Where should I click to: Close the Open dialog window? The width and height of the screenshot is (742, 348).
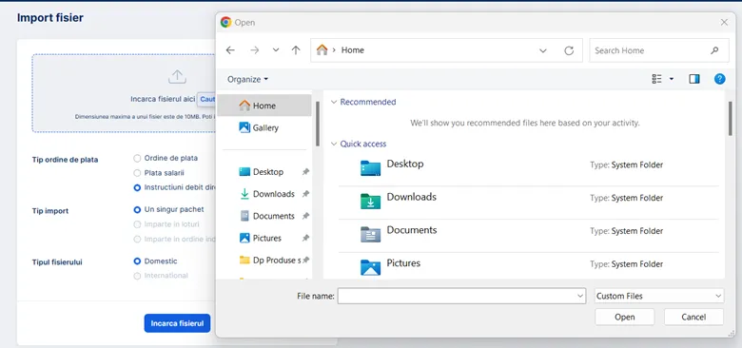pyautogui.click(x=724, y=22)
